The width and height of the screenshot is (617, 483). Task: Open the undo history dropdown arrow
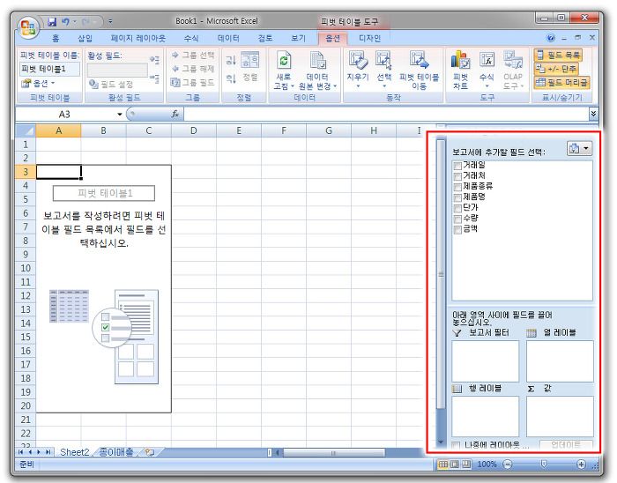pyautogui.click(x=74, y=22)
